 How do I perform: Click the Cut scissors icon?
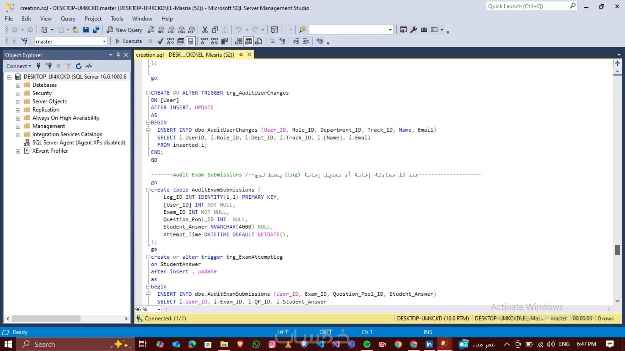pyautogui.click(x=205, y=30)
